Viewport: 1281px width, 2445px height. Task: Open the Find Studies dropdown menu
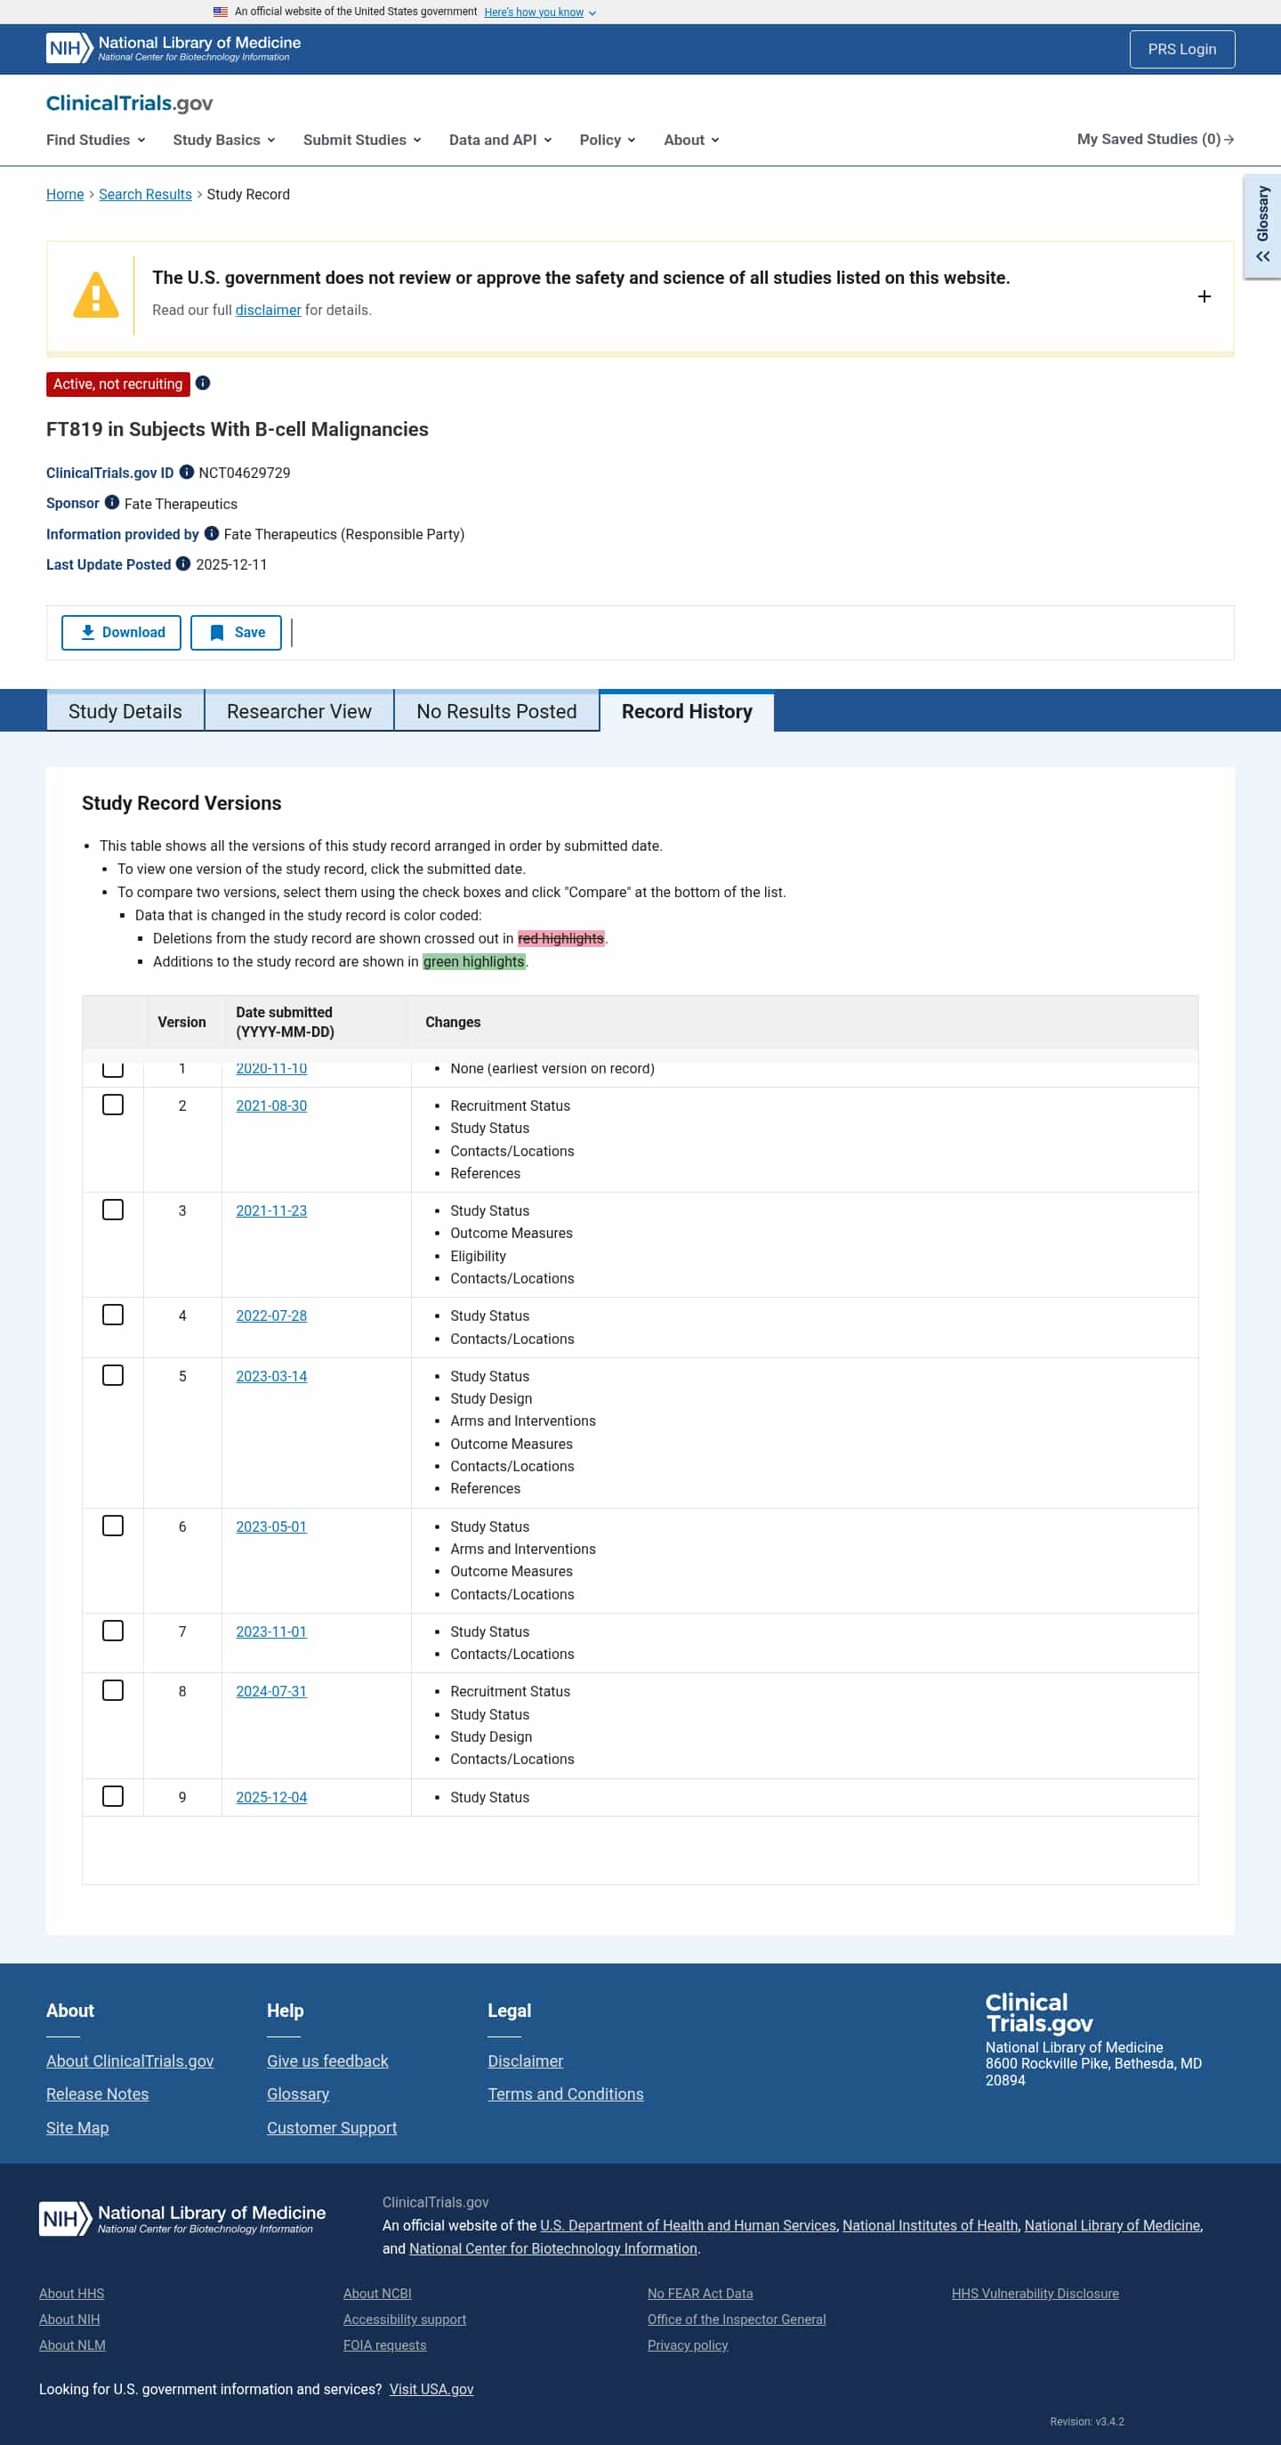[96, 140]
